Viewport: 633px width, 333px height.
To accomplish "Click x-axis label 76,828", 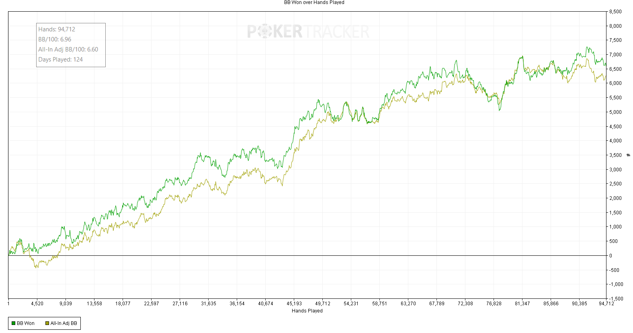I will click(494, 304).
